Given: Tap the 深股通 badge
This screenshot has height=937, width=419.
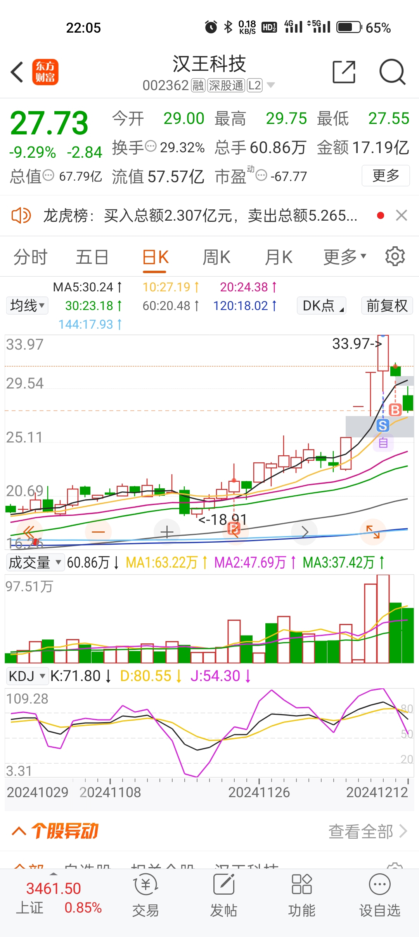Looking at the screenshot, I should click(226, 85).
